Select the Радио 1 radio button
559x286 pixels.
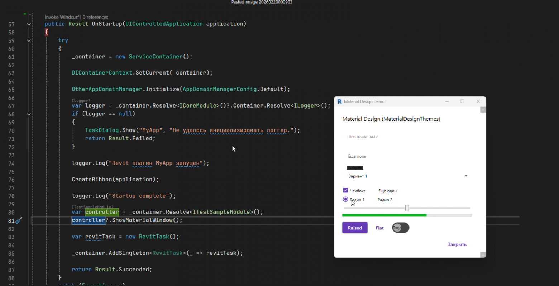pyautogui.click(x=345, y=199)
